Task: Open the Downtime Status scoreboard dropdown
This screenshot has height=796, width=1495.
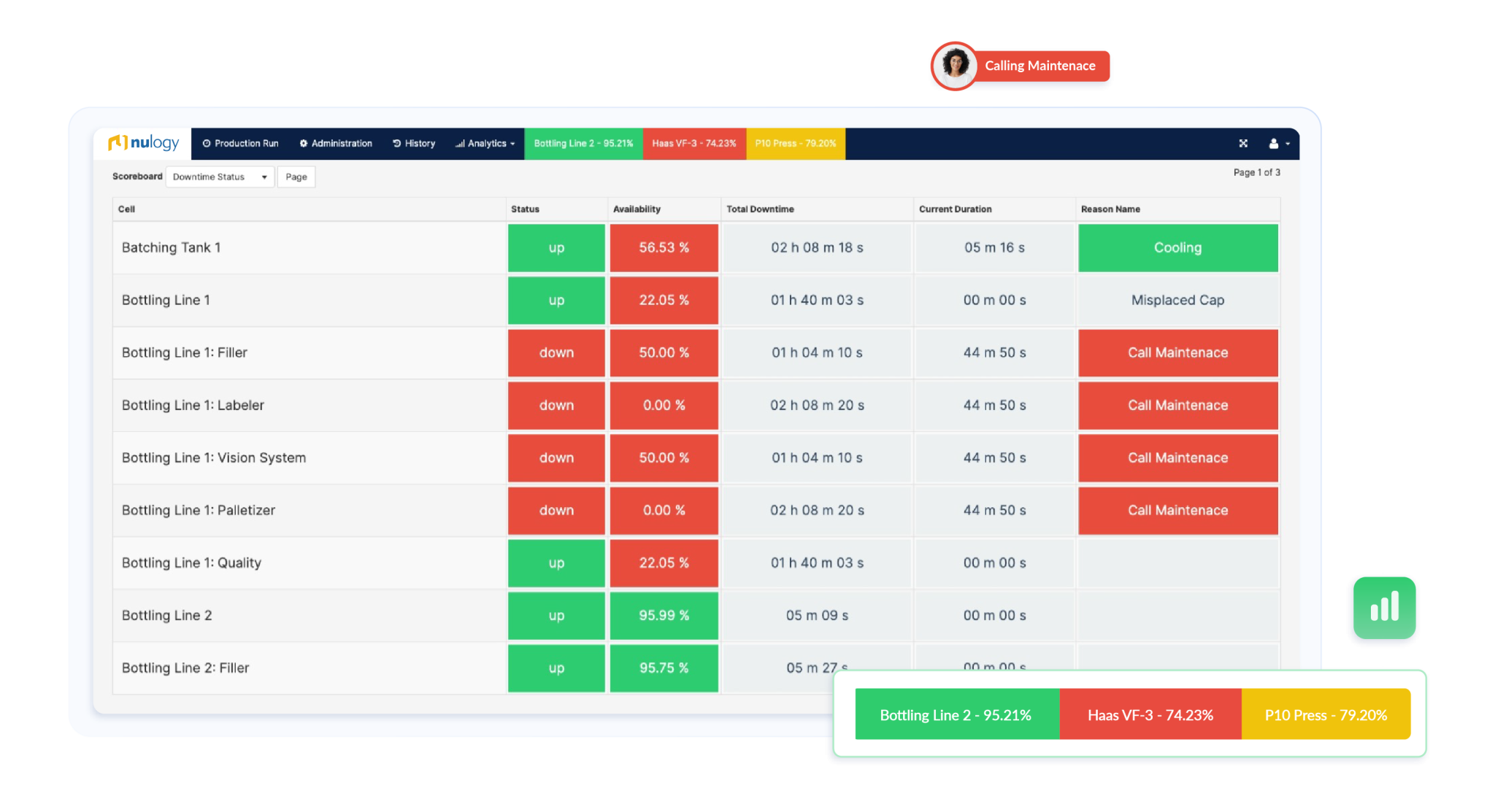Action: pos(219,177)
